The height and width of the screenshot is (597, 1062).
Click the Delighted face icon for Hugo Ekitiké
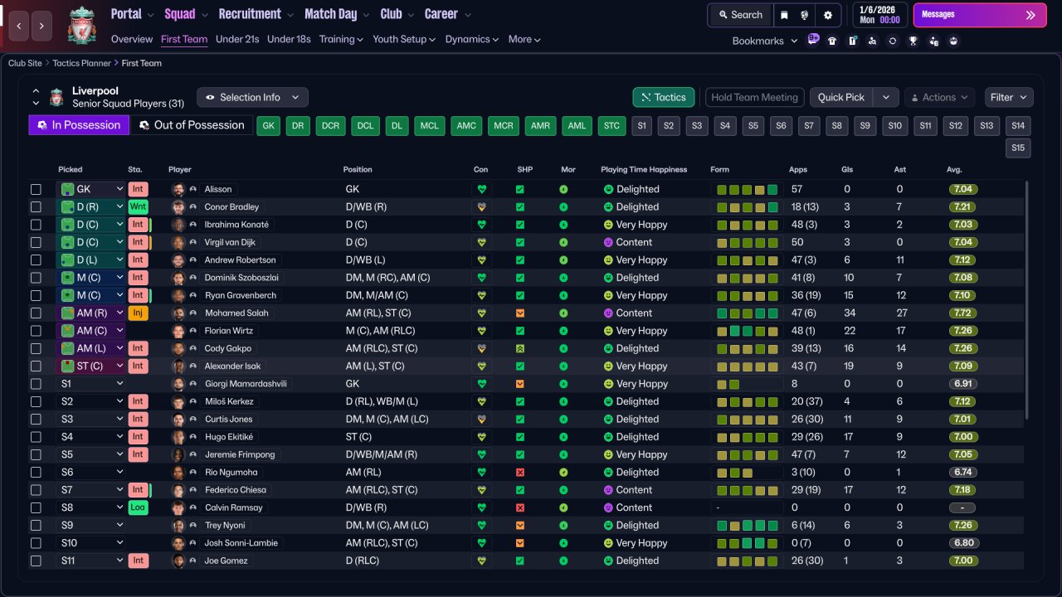click(x=608, y=437)
